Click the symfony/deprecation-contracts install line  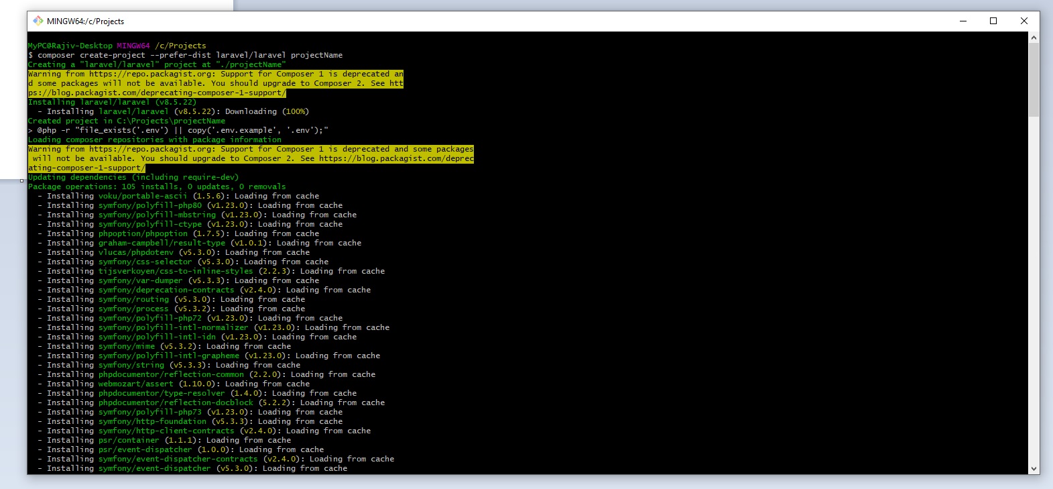point(204,290)
